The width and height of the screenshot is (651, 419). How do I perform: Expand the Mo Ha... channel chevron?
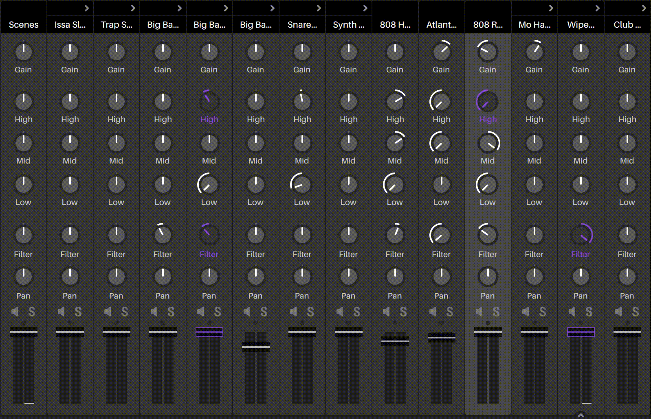tap(551, 8)
